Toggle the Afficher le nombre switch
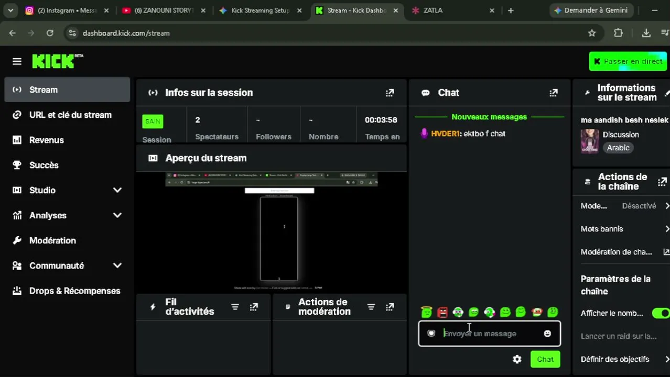The image size is (670, 377). click(661, 313)
